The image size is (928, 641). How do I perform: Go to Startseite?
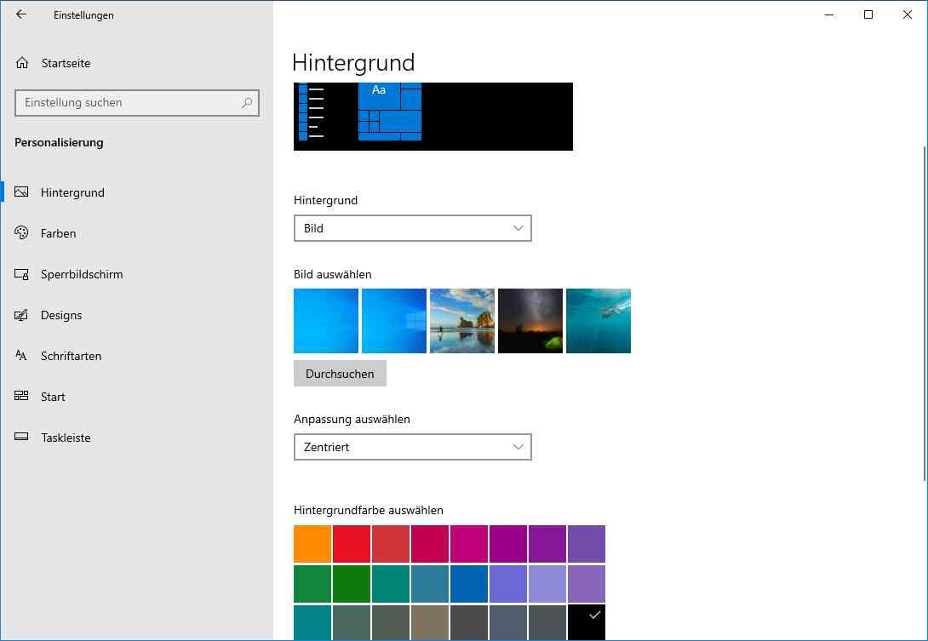point(137,63)
